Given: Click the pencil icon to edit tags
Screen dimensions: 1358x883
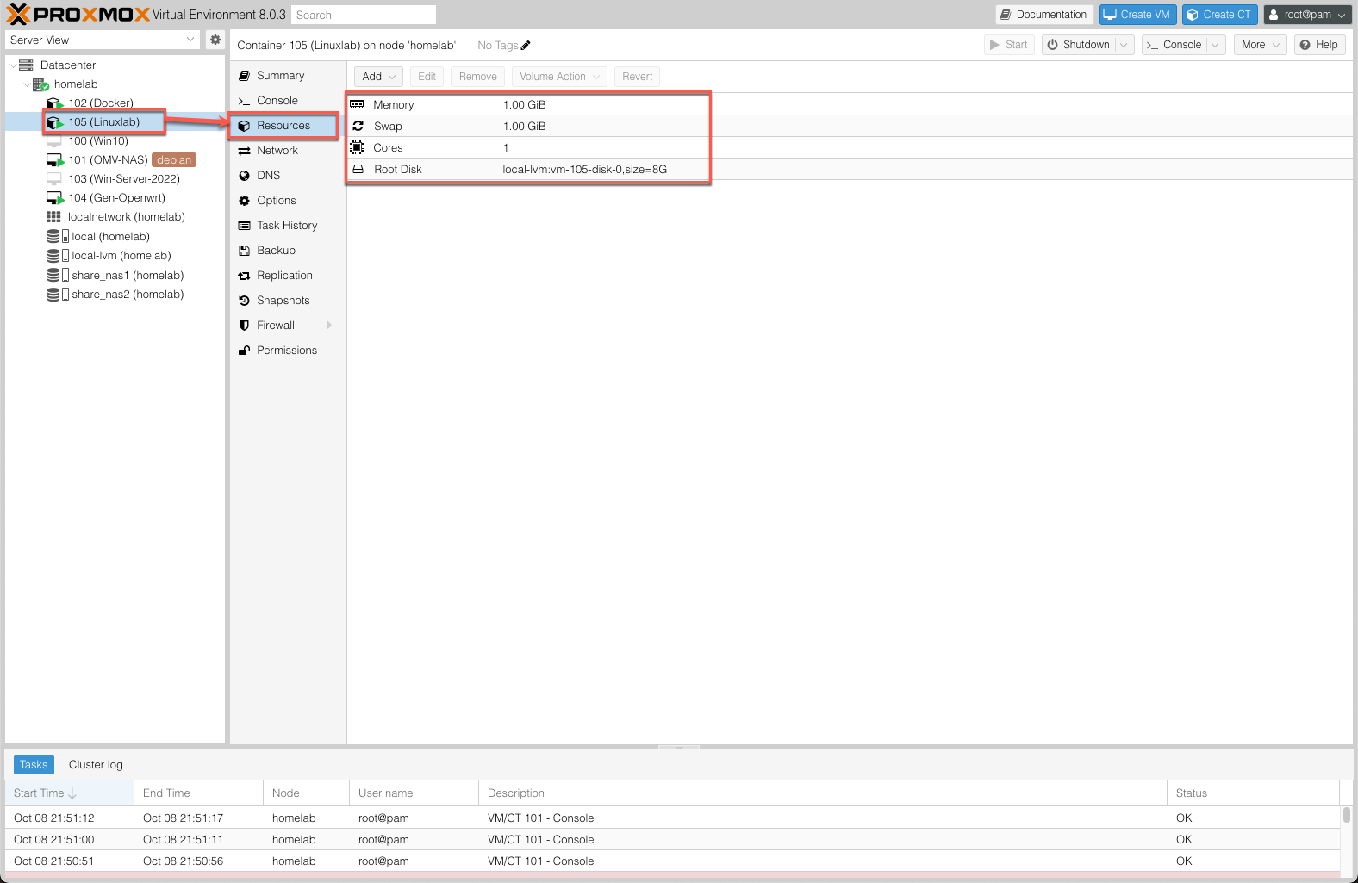Looking at the screenshot, I should pyautogui.click(x=526, y=46).
